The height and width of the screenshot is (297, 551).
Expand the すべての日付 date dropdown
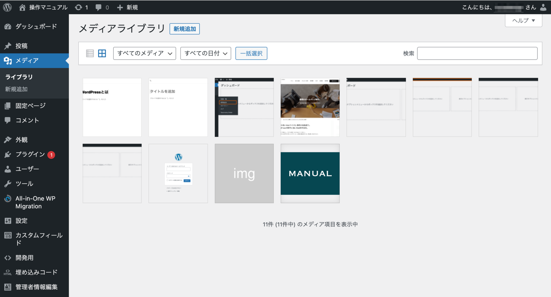[x=206, y=53]
